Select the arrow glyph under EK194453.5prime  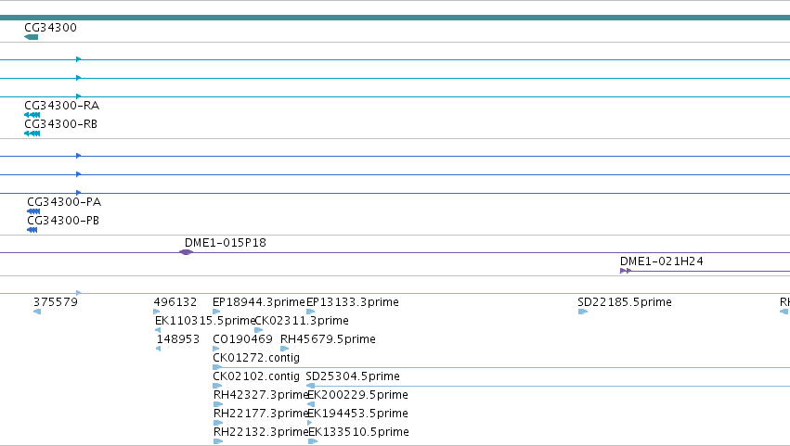pos(310,423)
